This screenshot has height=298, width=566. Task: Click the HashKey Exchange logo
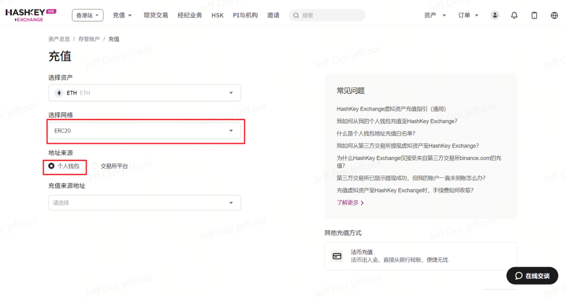point(31,15)
